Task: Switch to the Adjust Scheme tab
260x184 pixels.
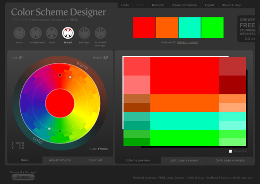Action: click(x=60, y=160)
